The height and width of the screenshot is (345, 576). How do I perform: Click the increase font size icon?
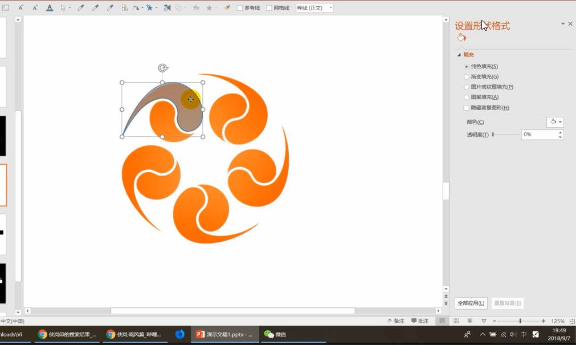coord(21,8)
